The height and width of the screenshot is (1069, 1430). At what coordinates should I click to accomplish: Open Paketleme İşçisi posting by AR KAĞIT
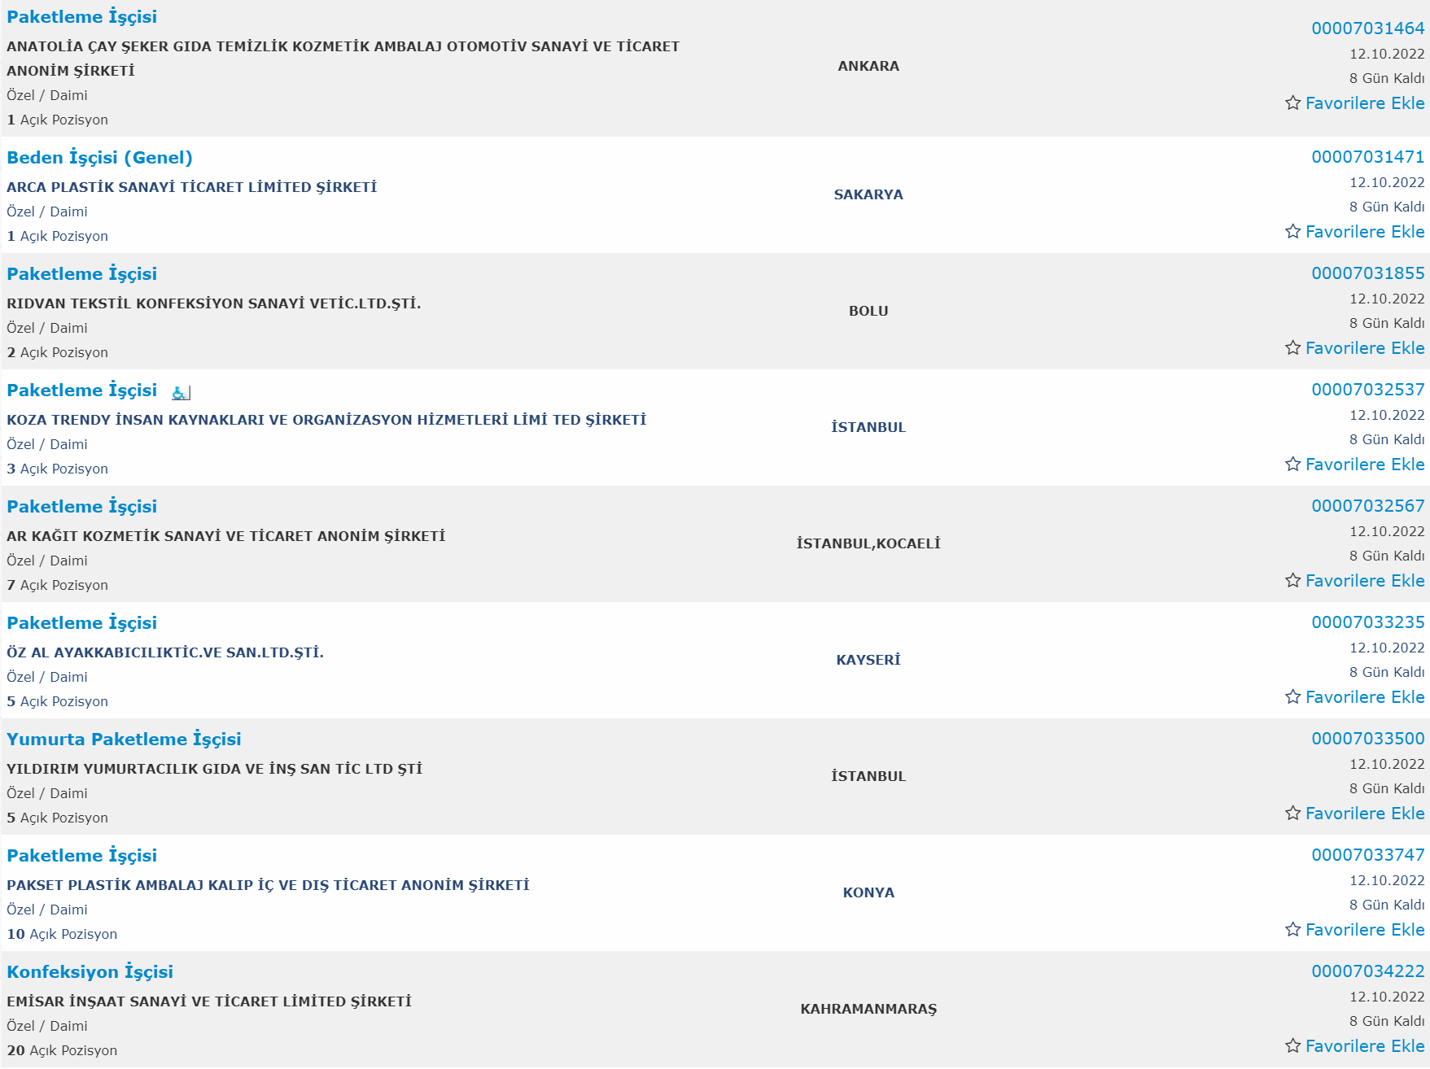(x=81, y=506)
